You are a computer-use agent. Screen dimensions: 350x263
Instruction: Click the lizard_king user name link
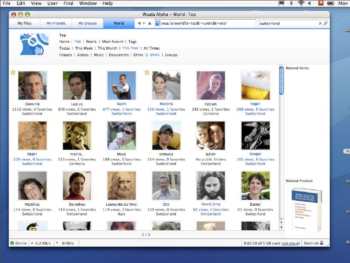[x=211, y=204]
